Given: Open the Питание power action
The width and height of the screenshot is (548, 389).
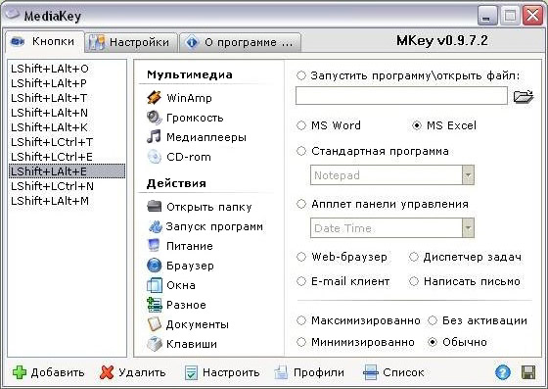Looking at the screenshot, I should [180, 246].
